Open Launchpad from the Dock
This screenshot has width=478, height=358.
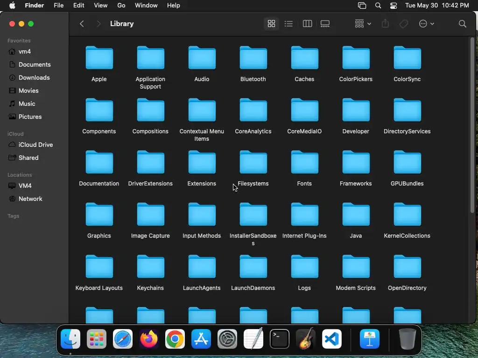(97, 339)
